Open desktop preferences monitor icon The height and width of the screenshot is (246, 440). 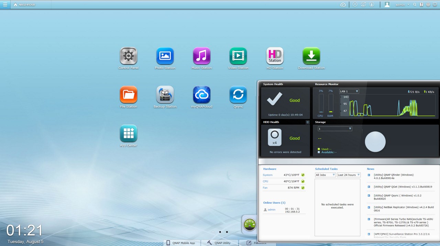(x=435, y=5)
